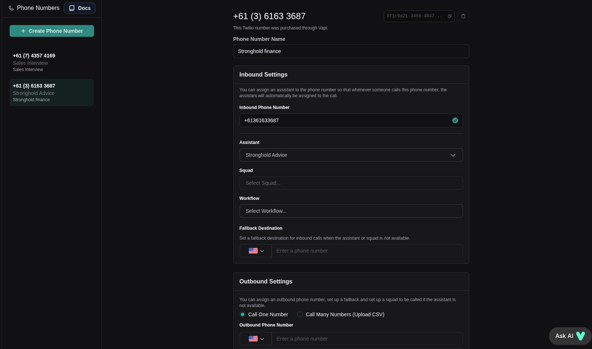Click the trash delete phone number icon

coord(463,16)
